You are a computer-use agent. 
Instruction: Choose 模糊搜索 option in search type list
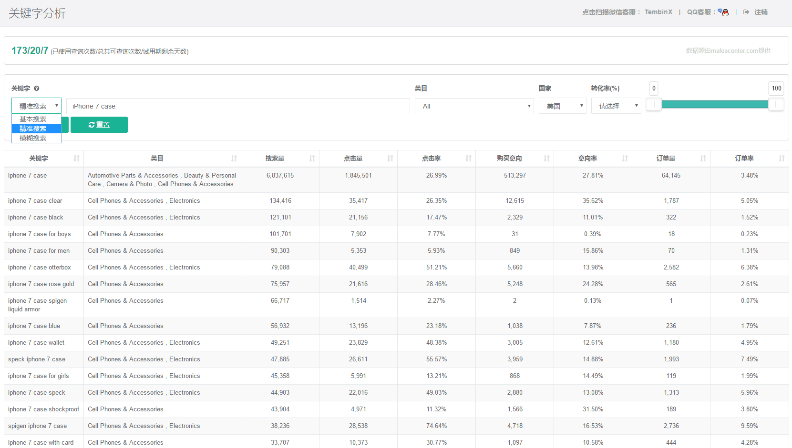(33, 138)
